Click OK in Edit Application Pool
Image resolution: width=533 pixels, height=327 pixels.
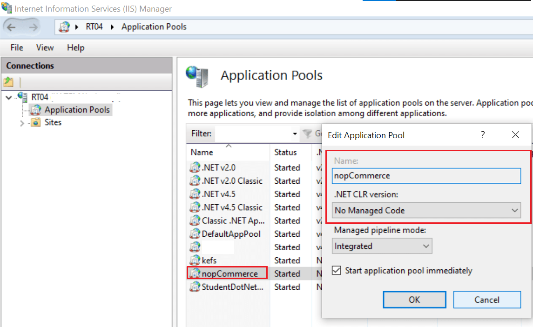pos(414,300)
